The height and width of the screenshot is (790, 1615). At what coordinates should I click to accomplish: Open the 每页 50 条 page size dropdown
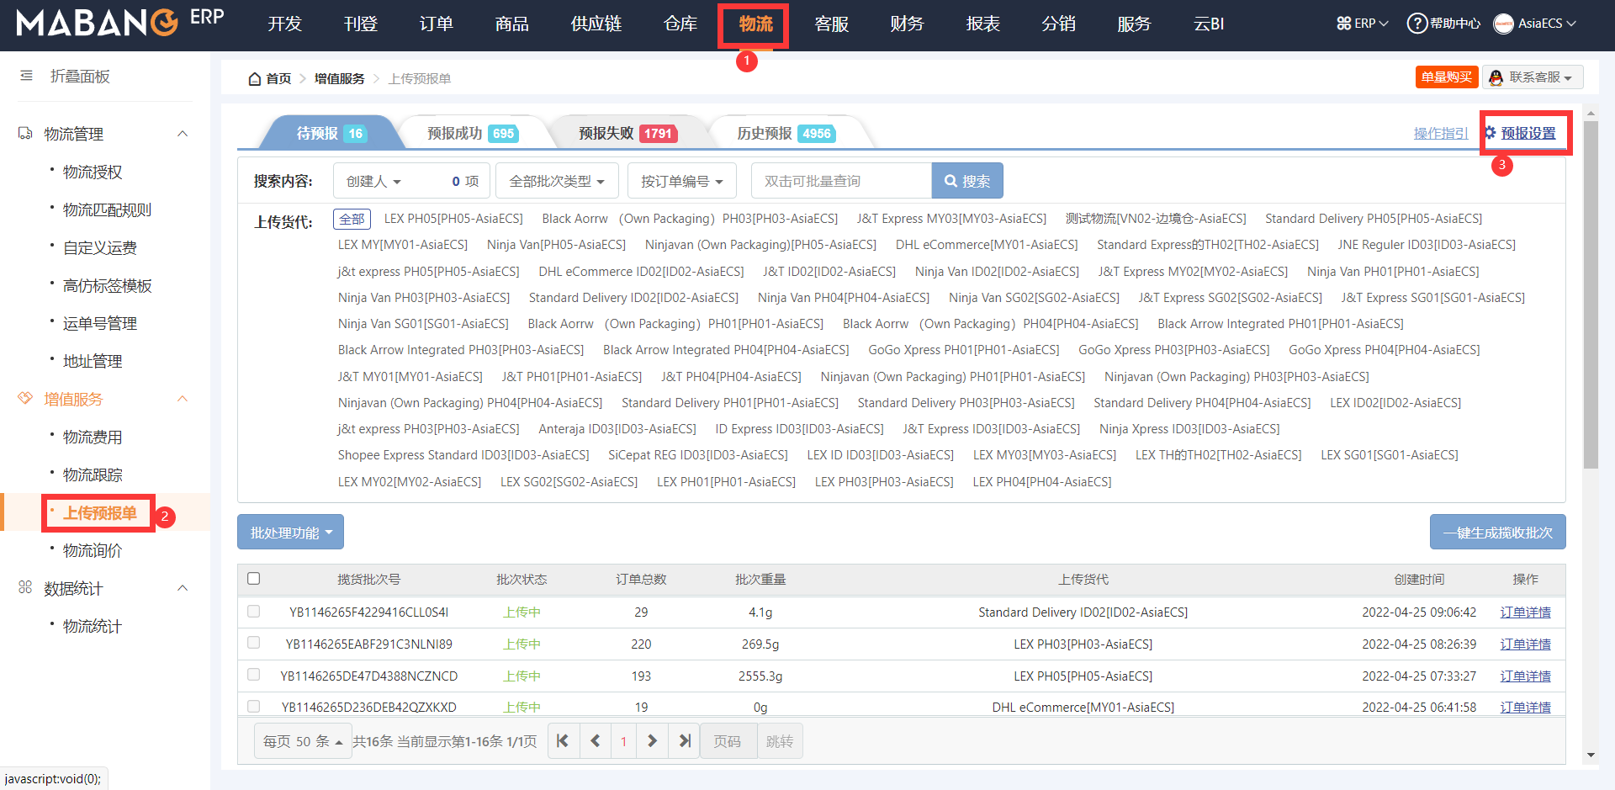(303, 741)
